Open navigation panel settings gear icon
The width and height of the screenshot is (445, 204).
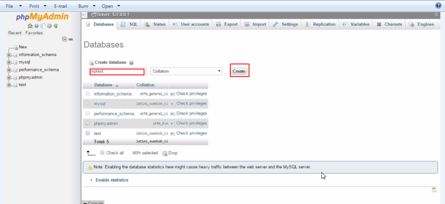(x=50, y=26)
